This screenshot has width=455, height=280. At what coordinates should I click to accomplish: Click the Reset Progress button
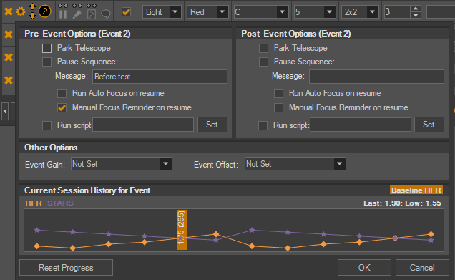point(66,268)
